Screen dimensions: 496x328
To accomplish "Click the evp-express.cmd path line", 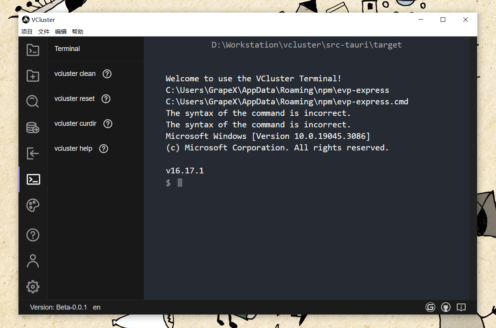I will pyautogui.click(x=287, y=102).
